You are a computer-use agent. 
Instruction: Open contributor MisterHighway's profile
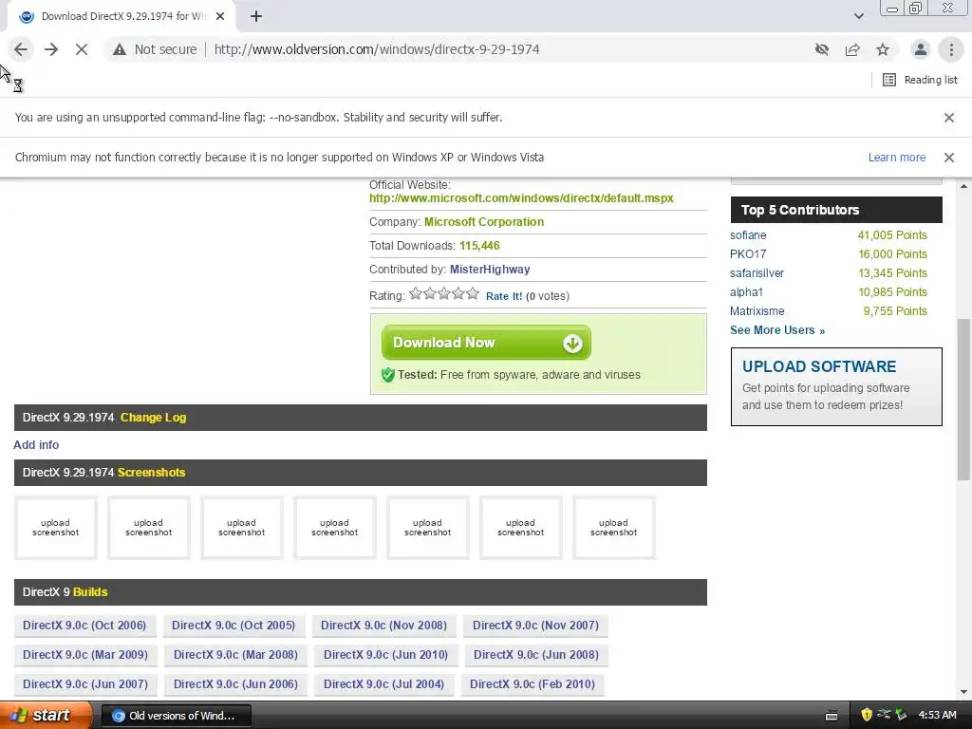[x=490, y=270]
